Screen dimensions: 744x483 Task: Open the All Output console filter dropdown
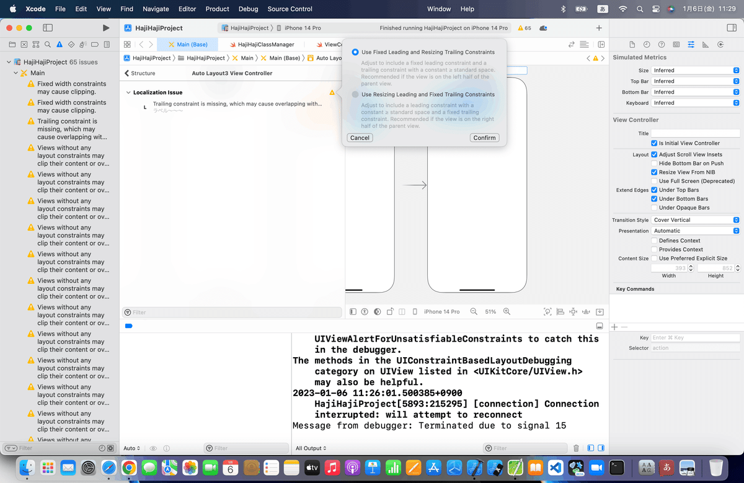(x=311, y=448)
